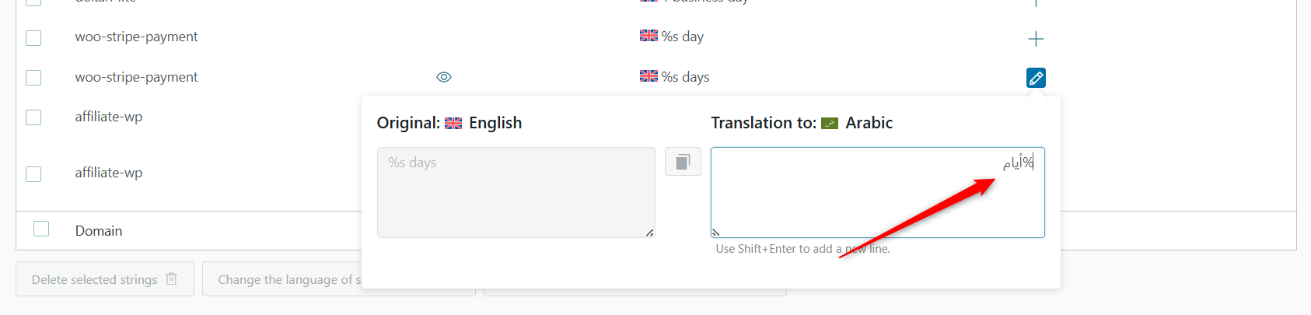Check box for second affiliate-wp row

(33, 173)
